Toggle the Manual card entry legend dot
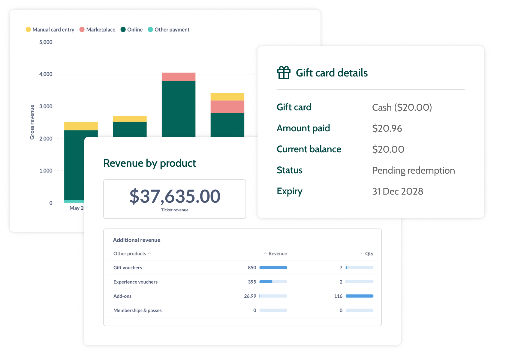Screen dimensions: 527x355 [x=28, y=29]
